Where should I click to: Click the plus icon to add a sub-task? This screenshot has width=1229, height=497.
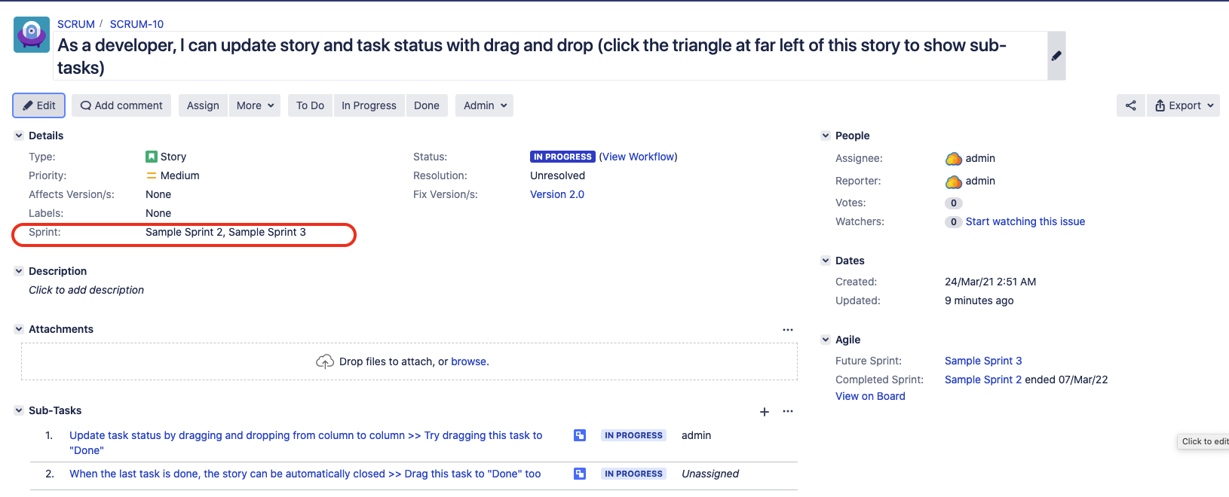point(765,411)
